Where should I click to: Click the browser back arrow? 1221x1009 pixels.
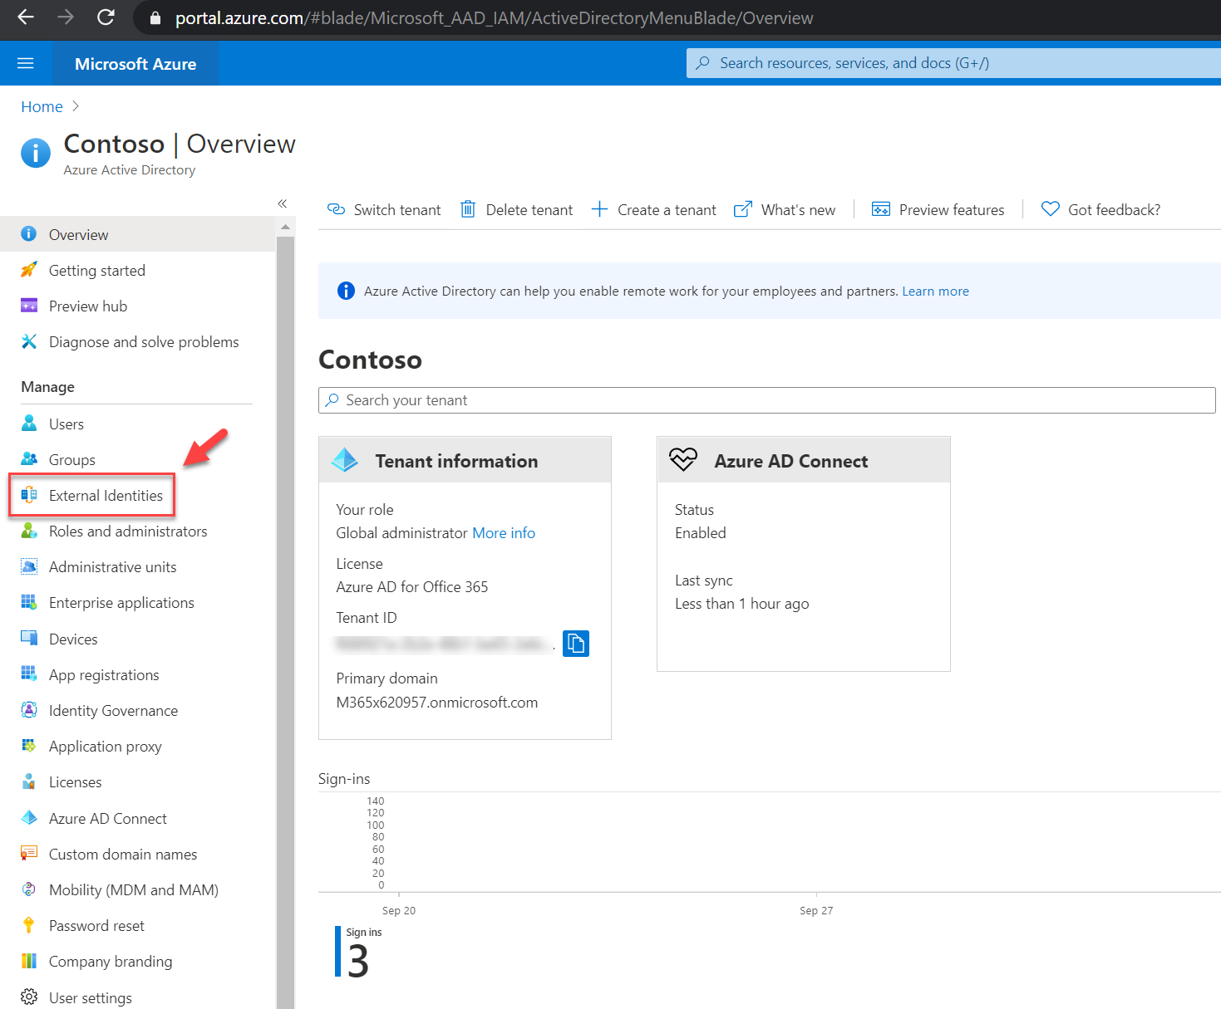click(26, 17)
